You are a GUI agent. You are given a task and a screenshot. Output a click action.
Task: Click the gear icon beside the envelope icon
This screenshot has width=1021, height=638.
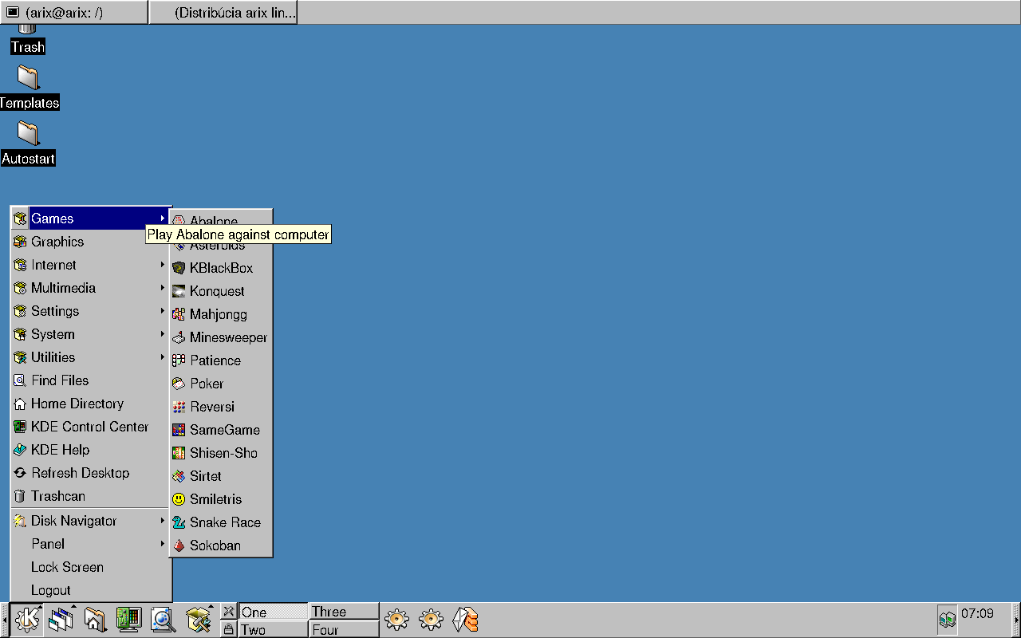click(431, 620)
